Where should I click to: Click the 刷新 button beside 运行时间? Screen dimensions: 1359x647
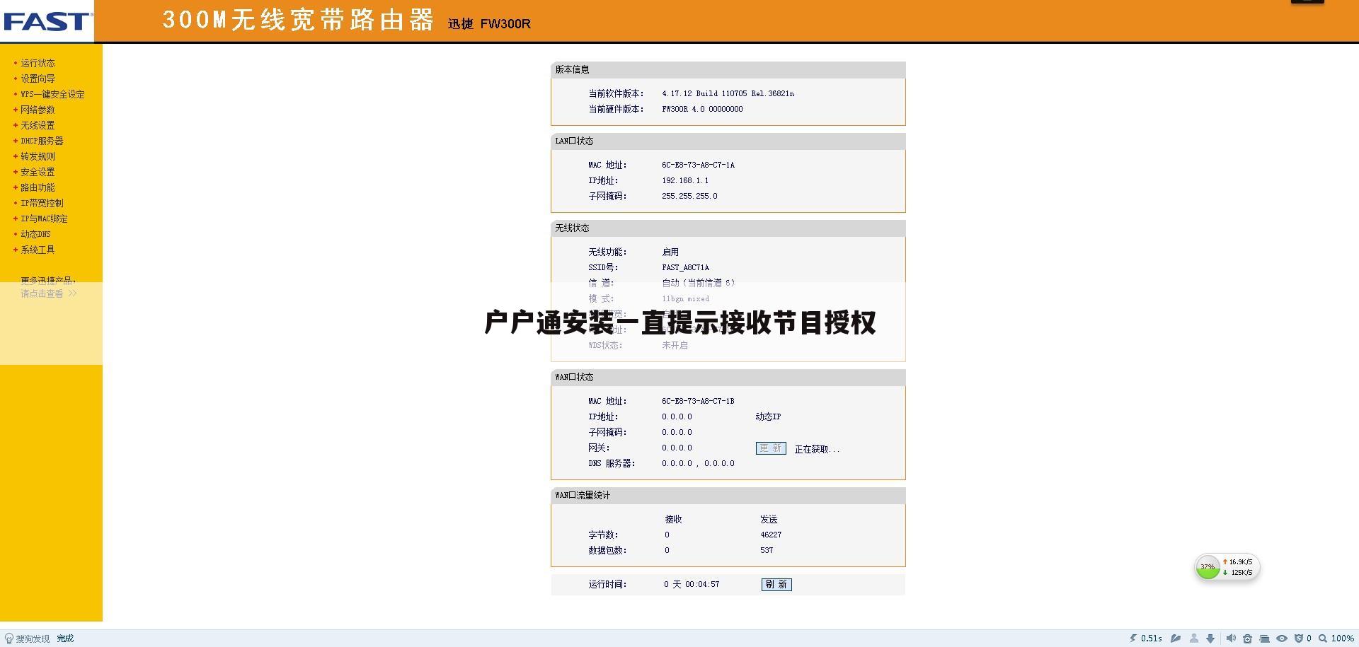tap(776, 584)
